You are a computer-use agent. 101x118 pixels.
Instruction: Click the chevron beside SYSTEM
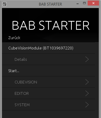tap(87, 105)
